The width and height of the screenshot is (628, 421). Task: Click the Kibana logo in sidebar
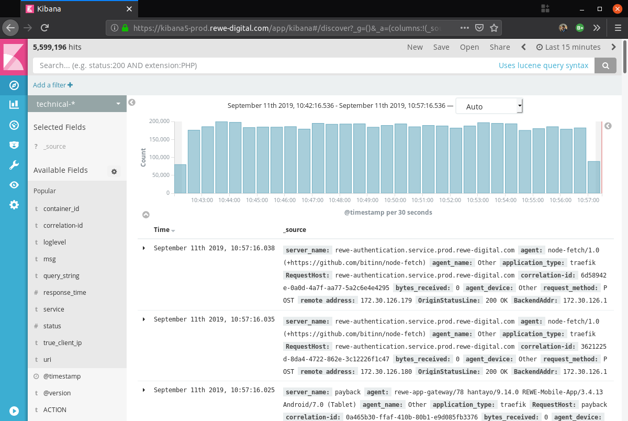(14, 57)
